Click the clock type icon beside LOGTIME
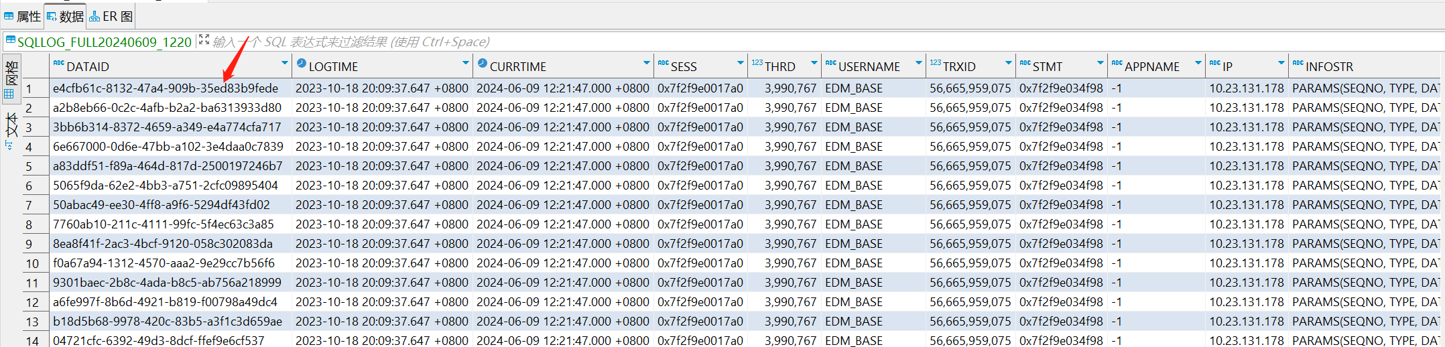 (x=302, y=64)
